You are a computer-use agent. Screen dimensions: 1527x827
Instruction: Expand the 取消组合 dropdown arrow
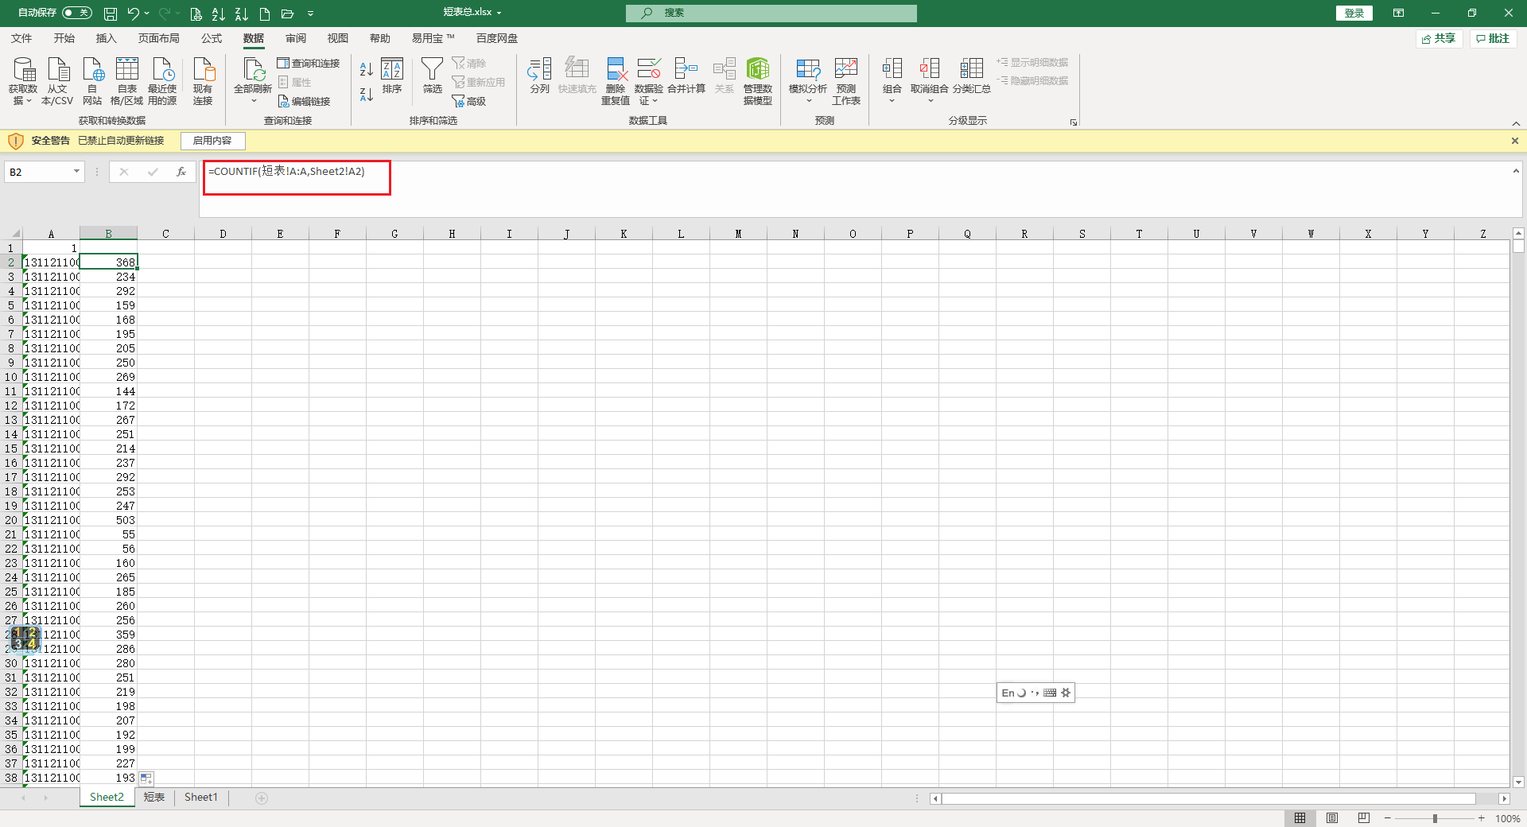click(930, 101)
